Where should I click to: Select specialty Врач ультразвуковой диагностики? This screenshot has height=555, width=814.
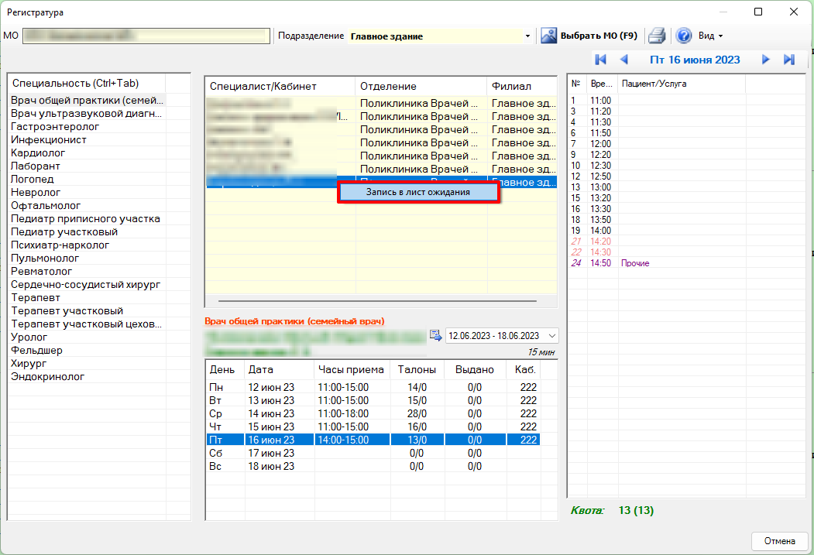88,113
